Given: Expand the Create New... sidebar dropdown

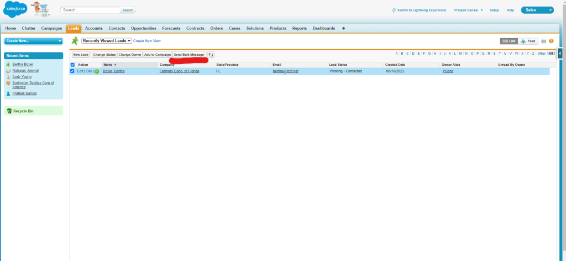Looking at the screenshot, I should (x=33, y=41).
